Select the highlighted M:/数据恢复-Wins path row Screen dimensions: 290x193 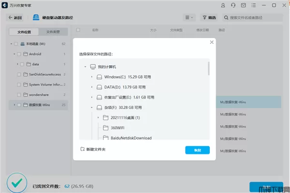[248, 102]
